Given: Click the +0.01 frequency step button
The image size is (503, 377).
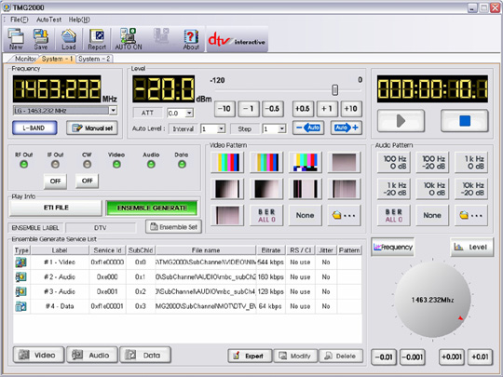Looking at the screenshot, I should tap(481, 357).
